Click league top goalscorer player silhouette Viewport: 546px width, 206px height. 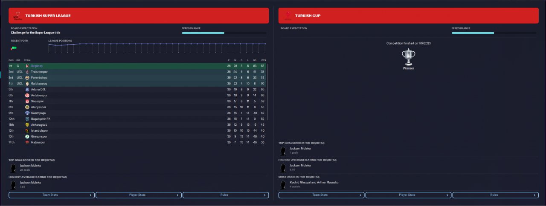(13, 168)
